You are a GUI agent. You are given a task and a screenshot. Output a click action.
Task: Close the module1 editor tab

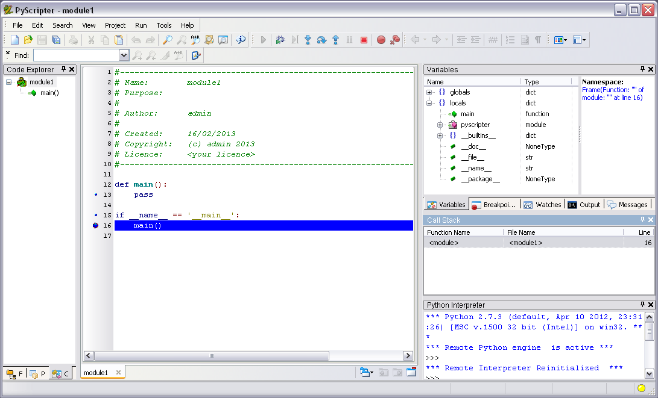coord(118,372)
